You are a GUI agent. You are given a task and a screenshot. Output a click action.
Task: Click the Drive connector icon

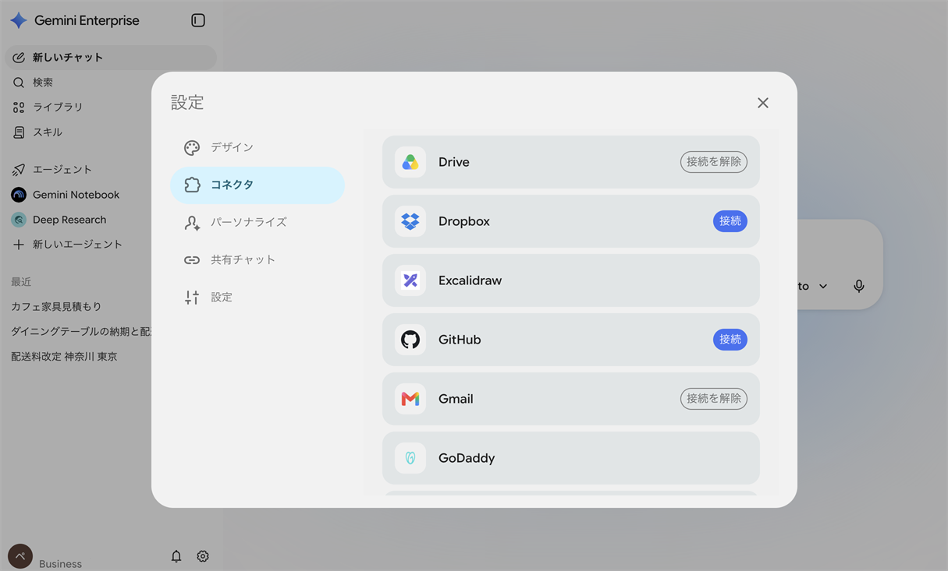coord(410,162)
